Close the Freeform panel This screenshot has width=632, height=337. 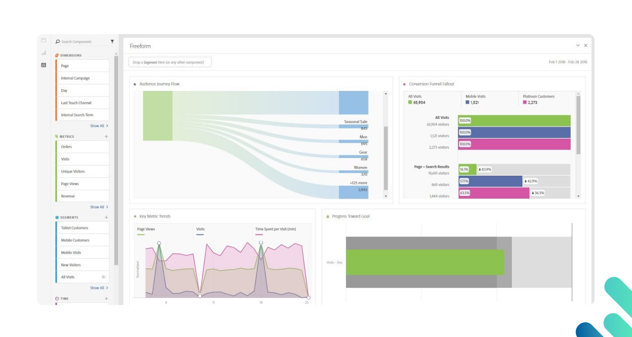(585, 45)
